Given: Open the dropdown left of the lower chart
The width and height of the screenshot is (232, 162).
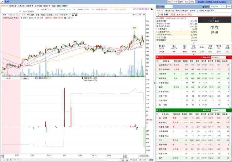Looking at the screenshot, I should tap(13, 78).
